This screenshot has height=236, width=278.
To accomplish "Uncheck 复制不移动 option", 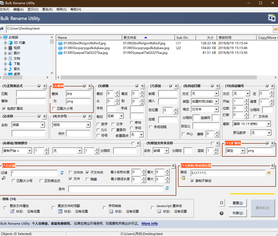I will [192, 181].
